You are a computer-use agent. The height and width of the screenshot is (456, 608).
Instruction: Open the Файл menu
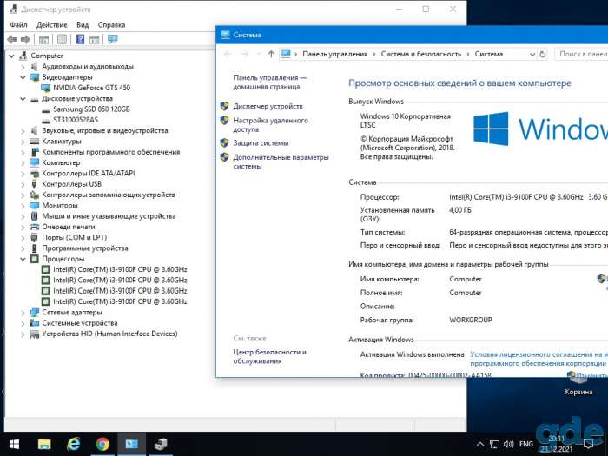pos(18,25)
